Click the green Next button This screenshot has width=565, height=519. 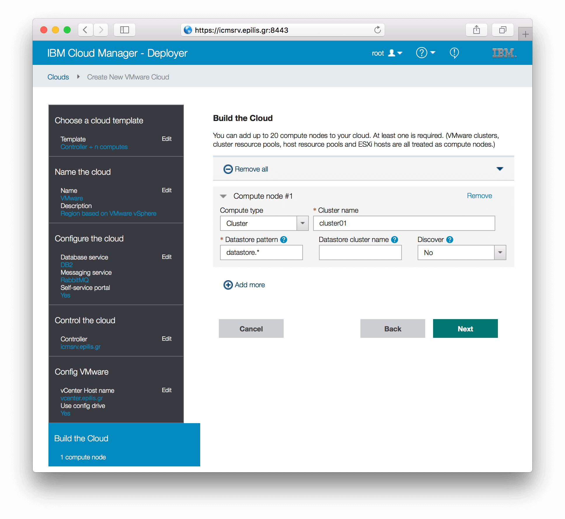coord(465,328)
